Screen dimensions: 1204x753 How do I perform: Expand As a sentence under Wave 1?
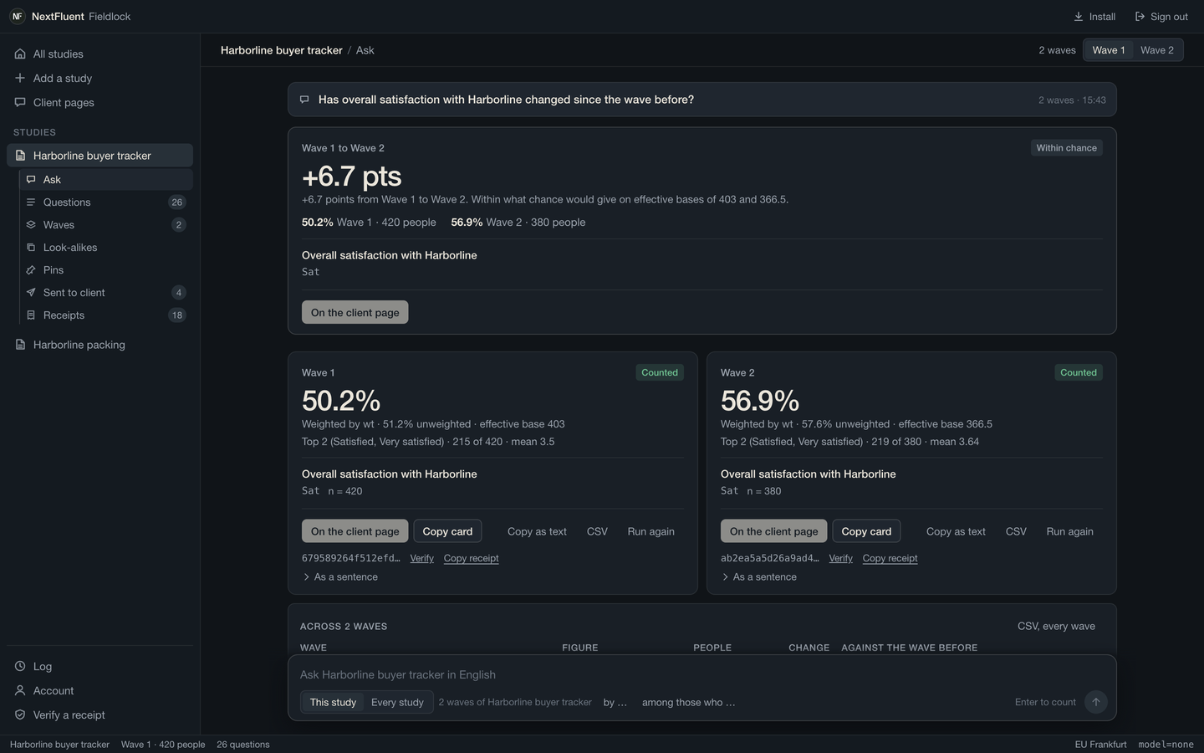coord(340,577)
